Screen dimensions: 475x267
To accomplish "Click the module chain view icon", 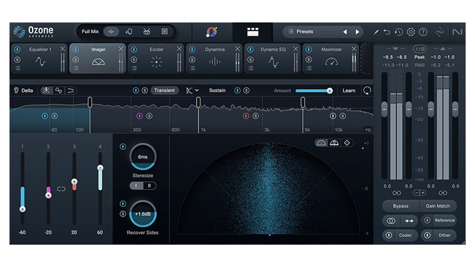I will (x=253, y=32).
